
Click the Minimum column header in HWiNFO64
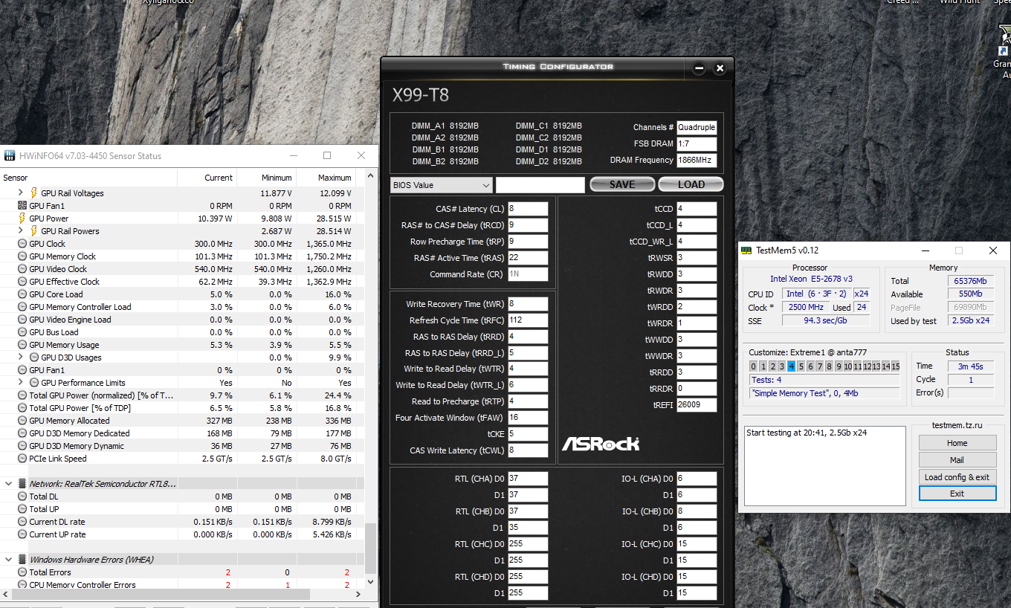266,178
